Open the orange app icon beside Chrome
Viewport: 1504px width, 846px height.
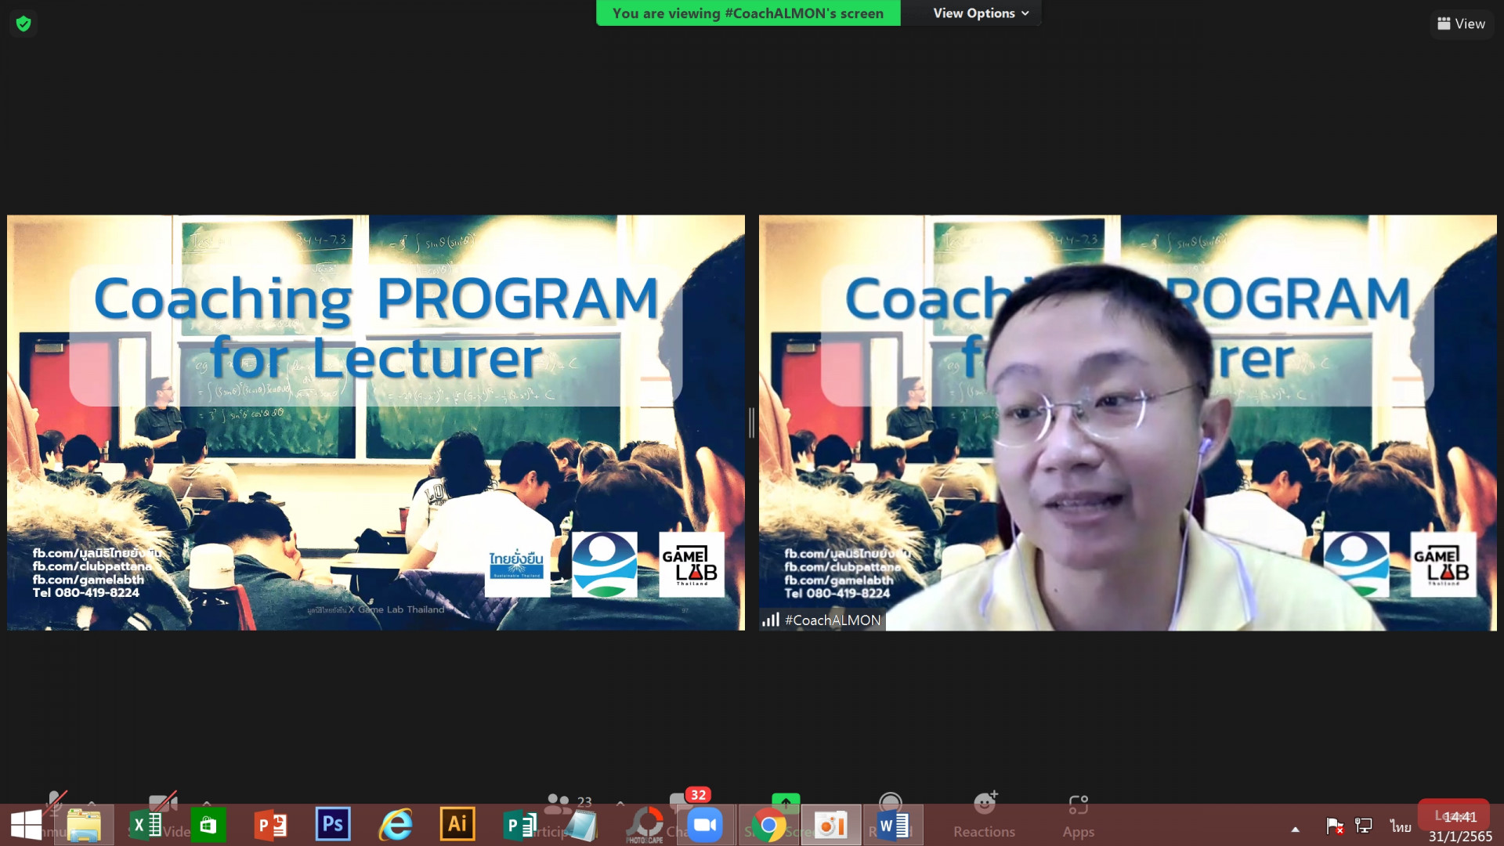[x=831, y=826]
